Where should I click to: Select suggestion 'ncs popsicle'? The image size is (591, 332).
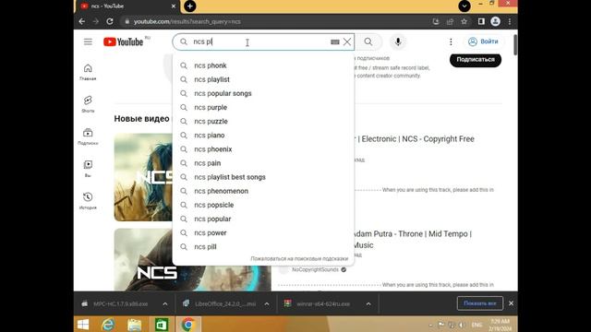263,205
